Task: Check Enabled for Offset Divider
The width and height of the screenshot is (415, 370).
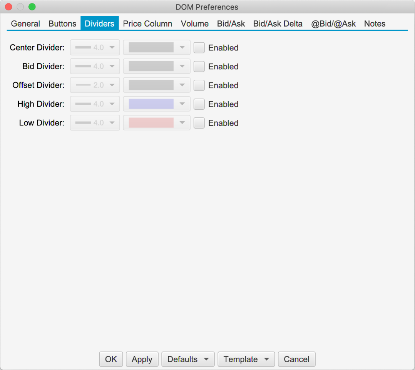Action: tap(199, 85)
